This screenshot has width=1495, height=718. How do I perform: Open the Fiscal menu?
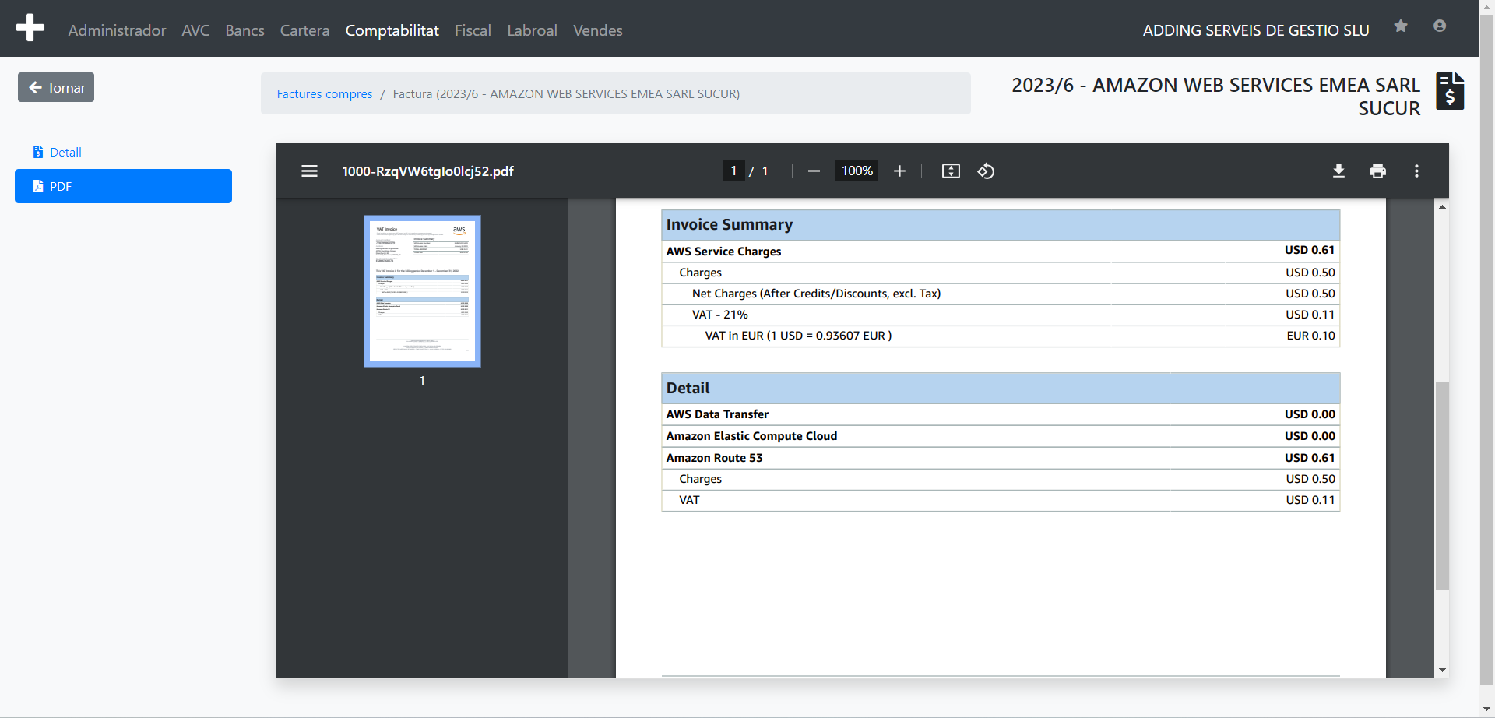tap(473, 30)
